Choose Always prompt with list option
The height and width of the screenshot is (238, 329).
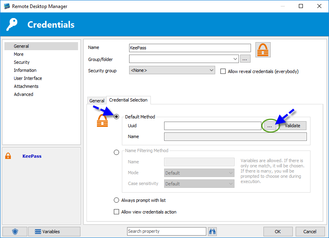click(117, 200)
